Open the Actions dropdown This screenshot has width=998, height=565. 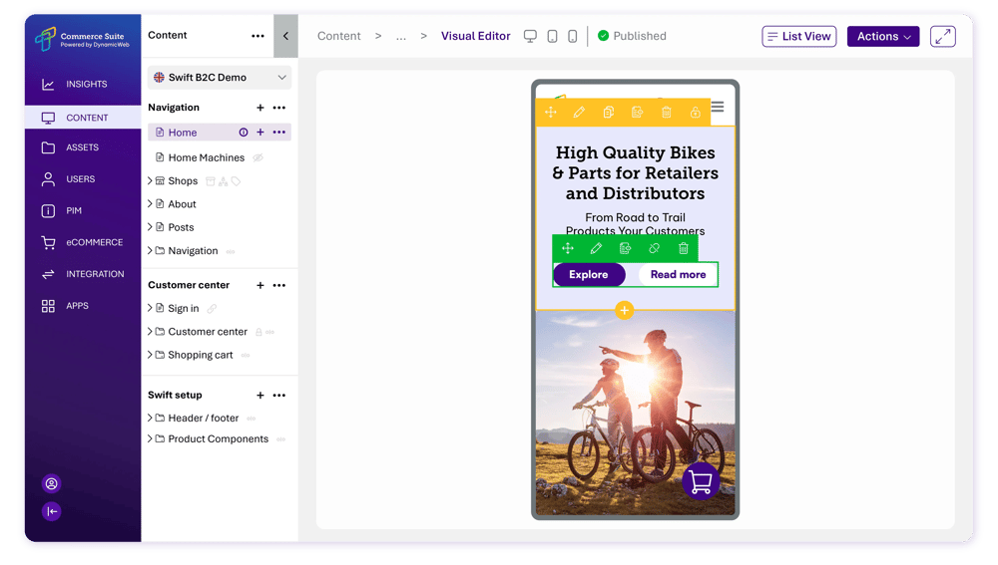pyautogui.click(x=883, y=36)
